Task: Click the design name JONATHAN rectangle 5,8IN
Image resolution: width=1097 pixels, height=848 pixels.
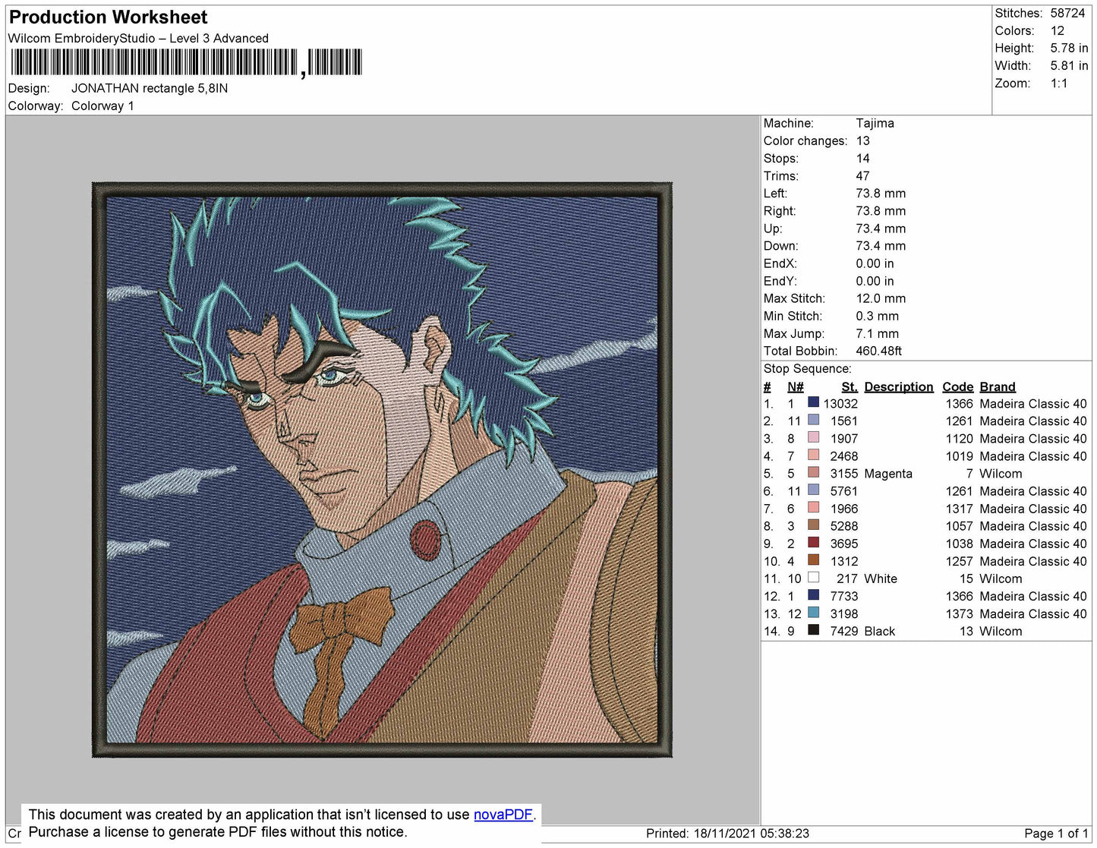Action: [x=150, y=88]
